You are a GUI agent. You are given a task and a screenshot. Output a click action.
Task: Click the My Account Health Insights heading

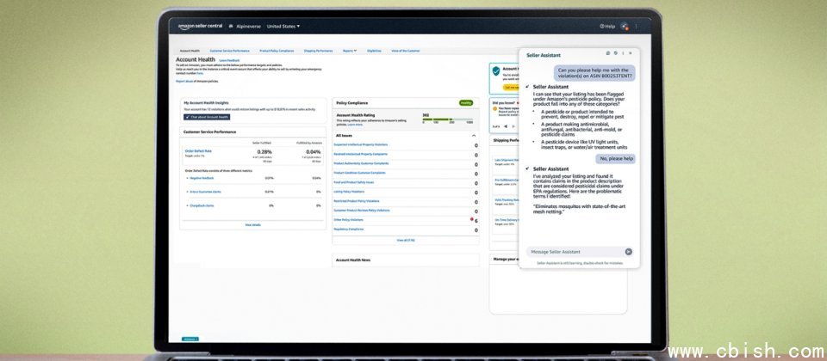pyautogui.click(x=206, y=103)
